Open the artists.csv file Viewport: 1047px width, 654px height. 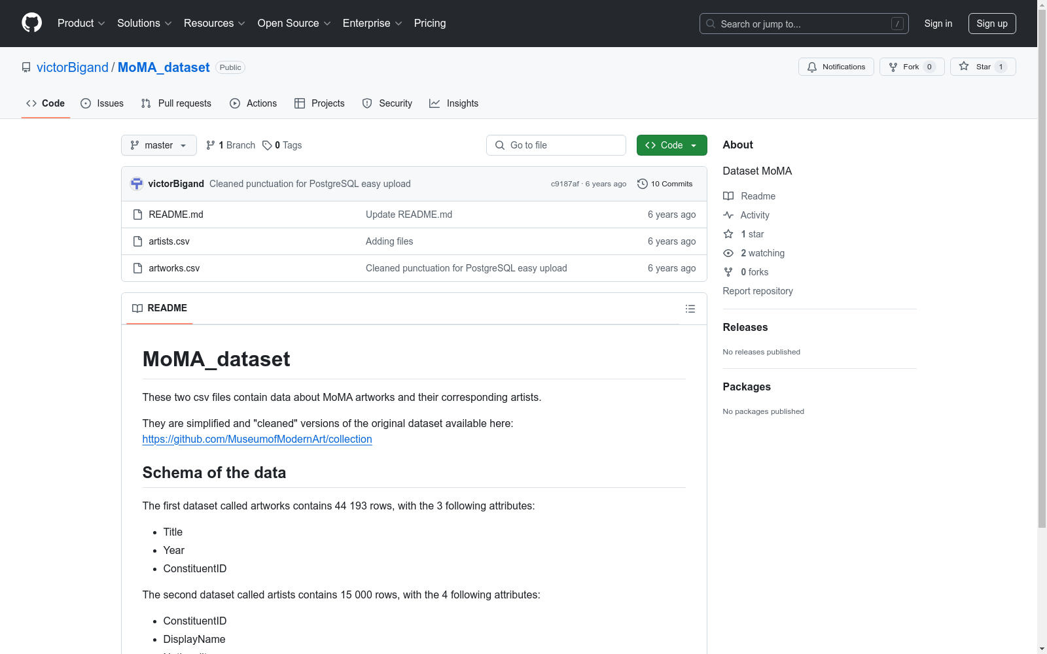coord(169,241)
